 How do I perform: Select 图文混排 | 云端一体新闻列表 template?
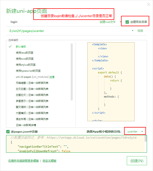point(32,107)
